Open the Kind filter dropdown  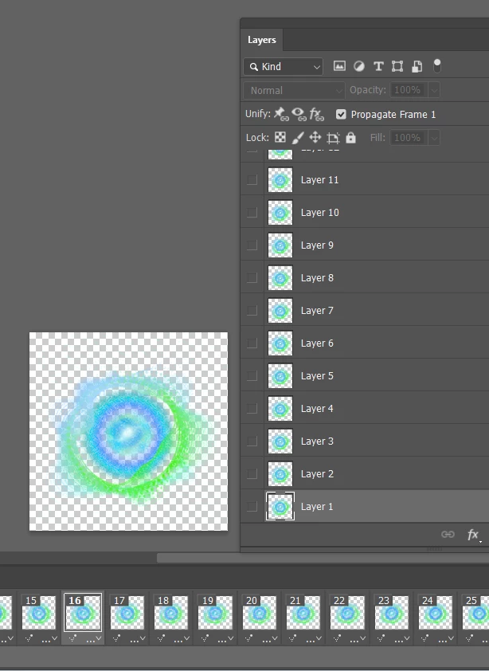pyautogui.click(x=284, y=67)
